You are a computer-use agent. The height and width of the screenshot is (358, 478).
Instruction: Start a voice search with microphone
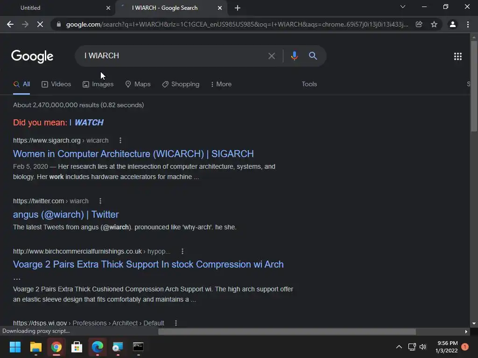(x=294, y=56)
